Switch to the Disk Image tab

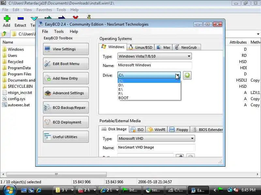coord(114,129)
